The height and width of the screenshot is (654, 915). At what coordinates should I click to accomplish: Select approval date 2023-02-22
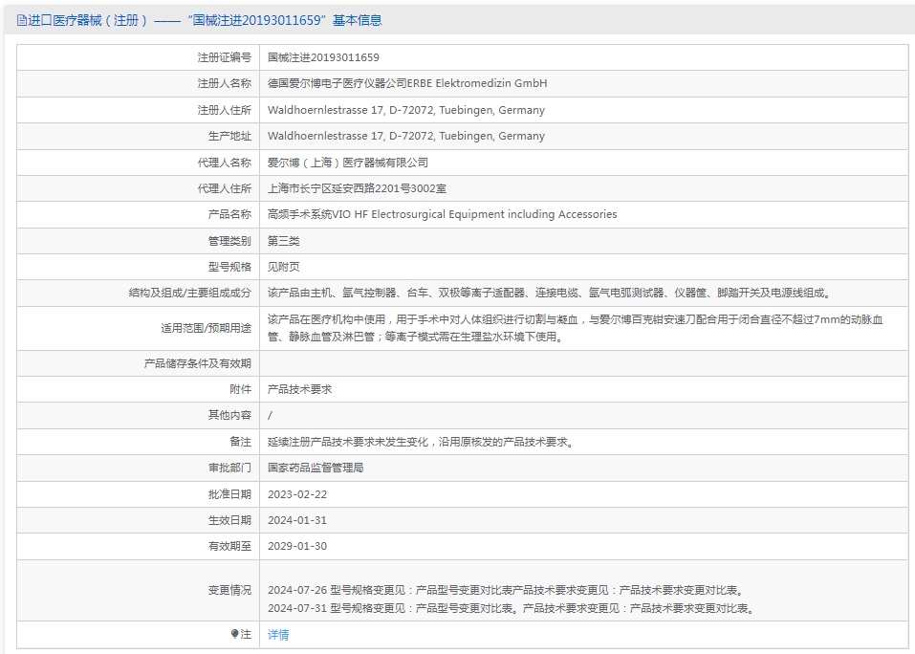tap(297, 494)
